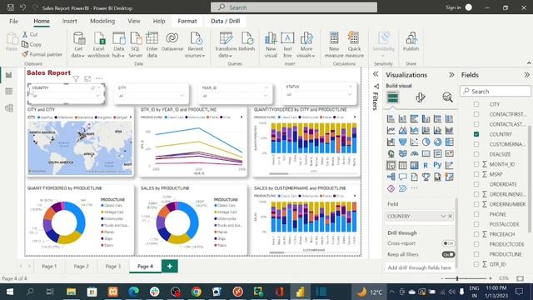The width and height of the screenshot is (533, 300).
Task: Click Format painter
Action: [42, 54]
